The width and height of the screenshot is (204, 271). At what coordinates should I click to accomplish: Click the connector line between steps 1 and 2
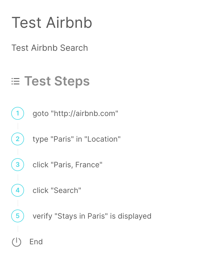click(18, 126)
